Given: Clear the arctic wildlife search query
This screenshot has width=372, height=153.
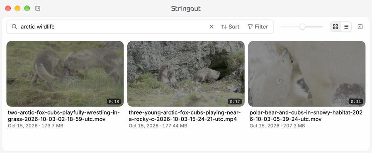Looking at the screenshot, I should coord(212,27).
